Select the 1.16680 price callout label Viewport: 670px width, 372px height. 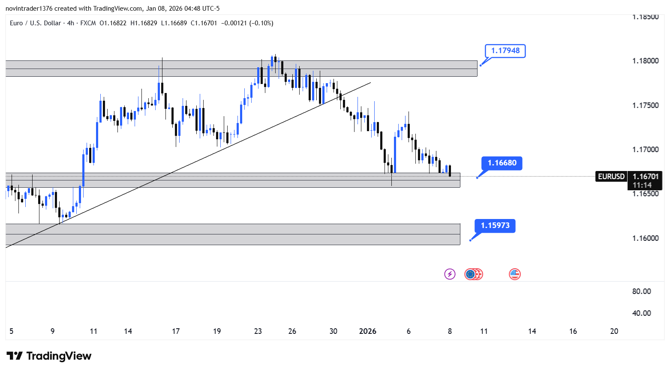point(502,163)
